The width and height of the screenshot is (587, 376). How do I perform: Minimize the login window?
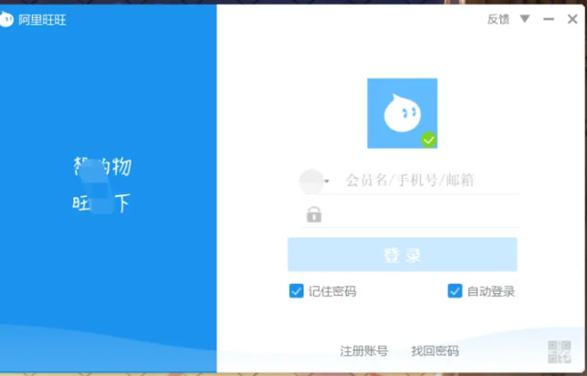click(x=549, y=19)
